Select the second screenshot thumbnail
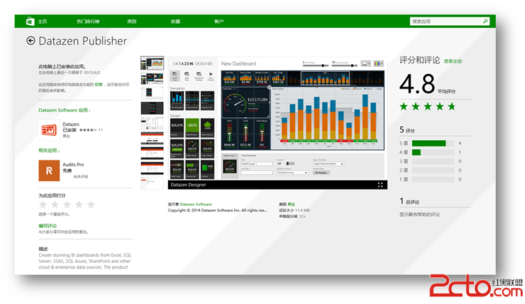This screenshot has height=304, width=525. pyautogui.click(x=152, y=78)
